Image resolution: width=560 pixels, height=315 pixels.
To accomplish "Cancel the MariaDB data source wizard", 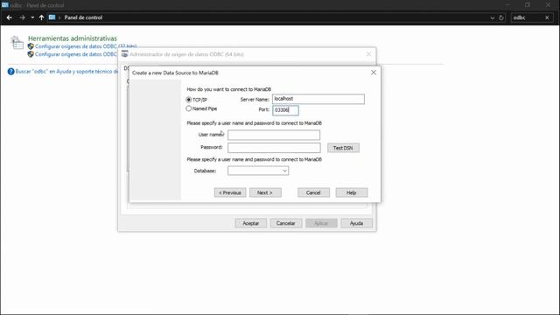I will (x=313, y=192).
